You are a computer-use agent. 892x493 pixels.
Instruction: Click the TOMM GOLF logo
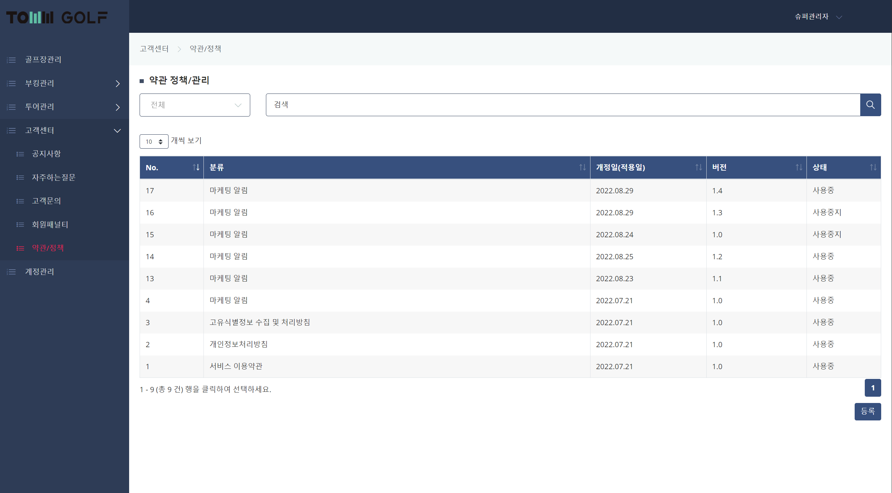point(57,17)
